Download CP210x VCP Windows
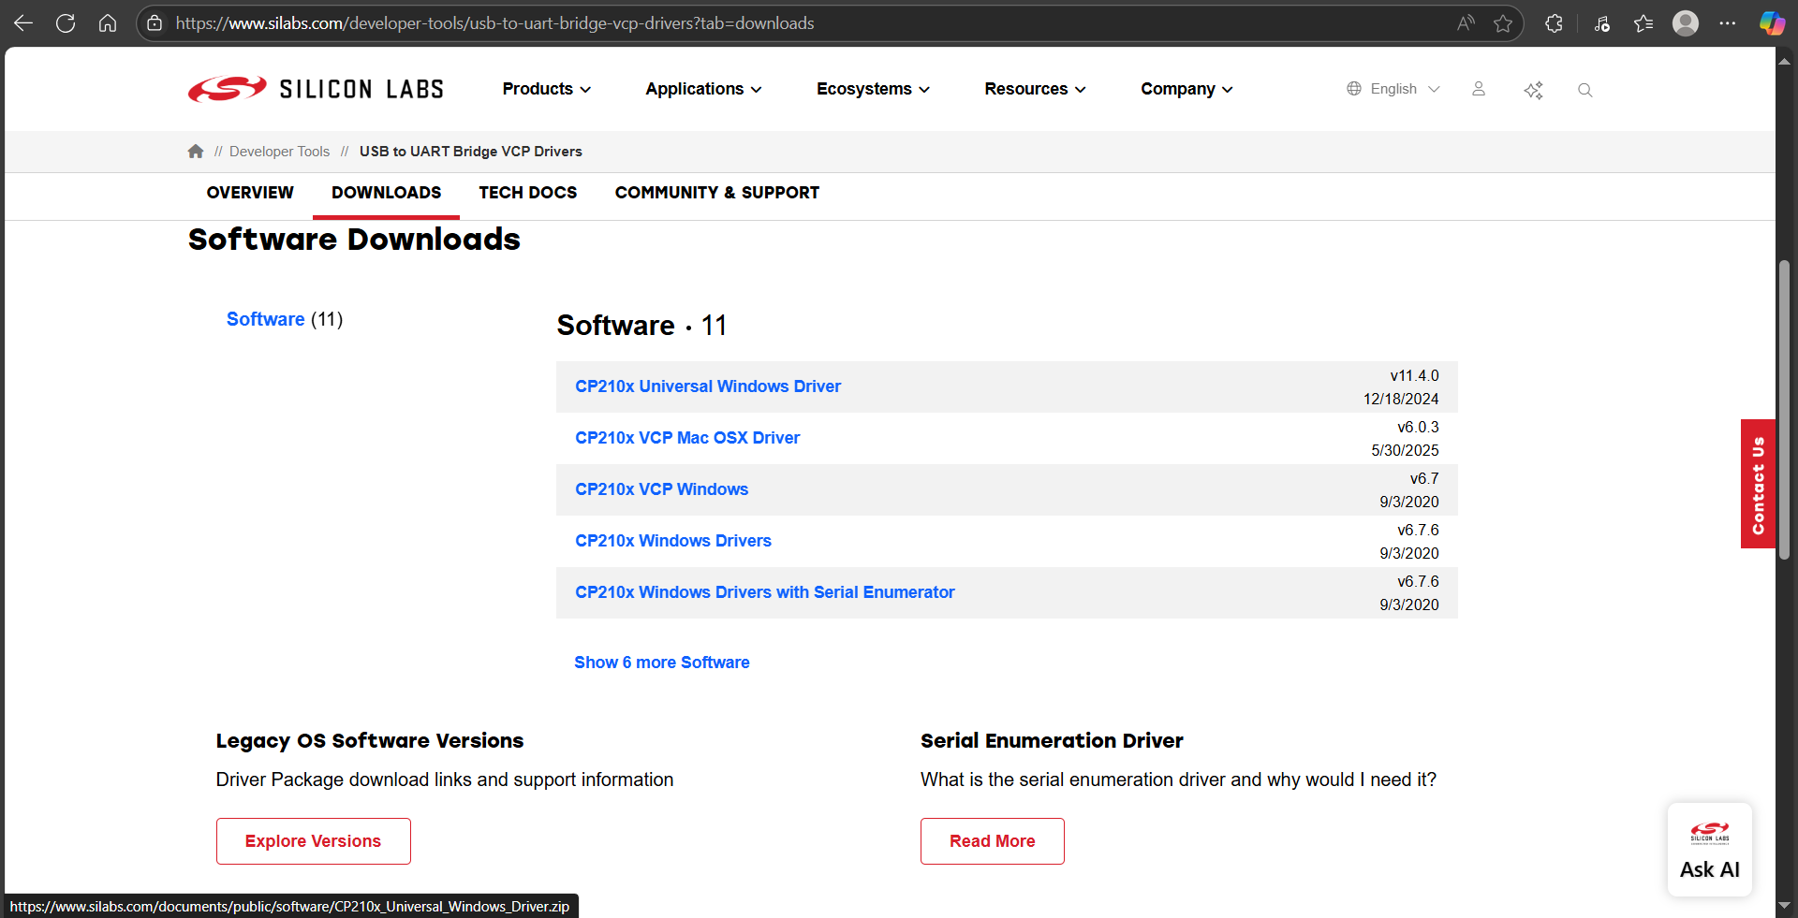Screen dimensions: 1798x918 pyautogui.click(x=662, y=489)
